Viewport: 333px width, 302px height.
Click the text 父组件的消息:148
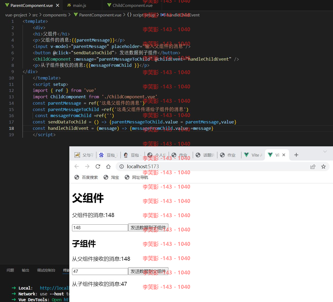93,215
